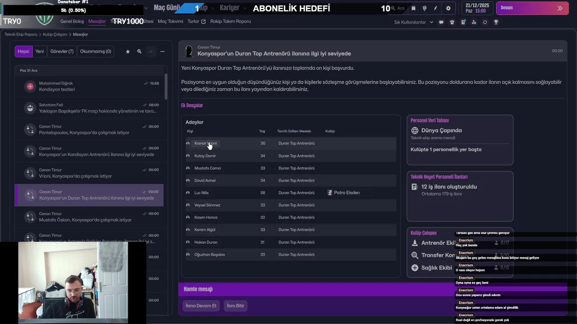Select the Mesajlar tab
577x324 pixels.
97,22
